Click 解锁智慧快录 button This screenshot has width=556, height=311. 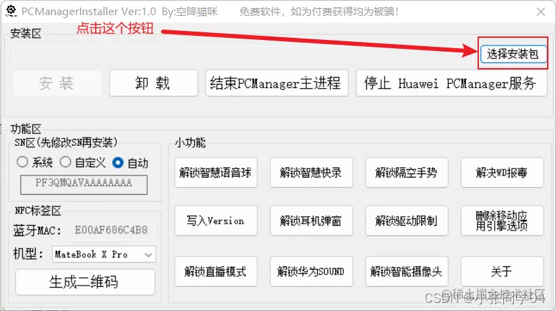311,172
